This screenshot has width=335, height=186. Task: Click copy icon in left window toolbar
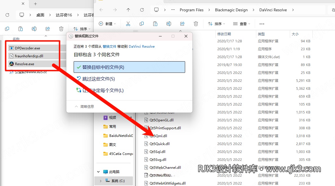click(7, 29)
